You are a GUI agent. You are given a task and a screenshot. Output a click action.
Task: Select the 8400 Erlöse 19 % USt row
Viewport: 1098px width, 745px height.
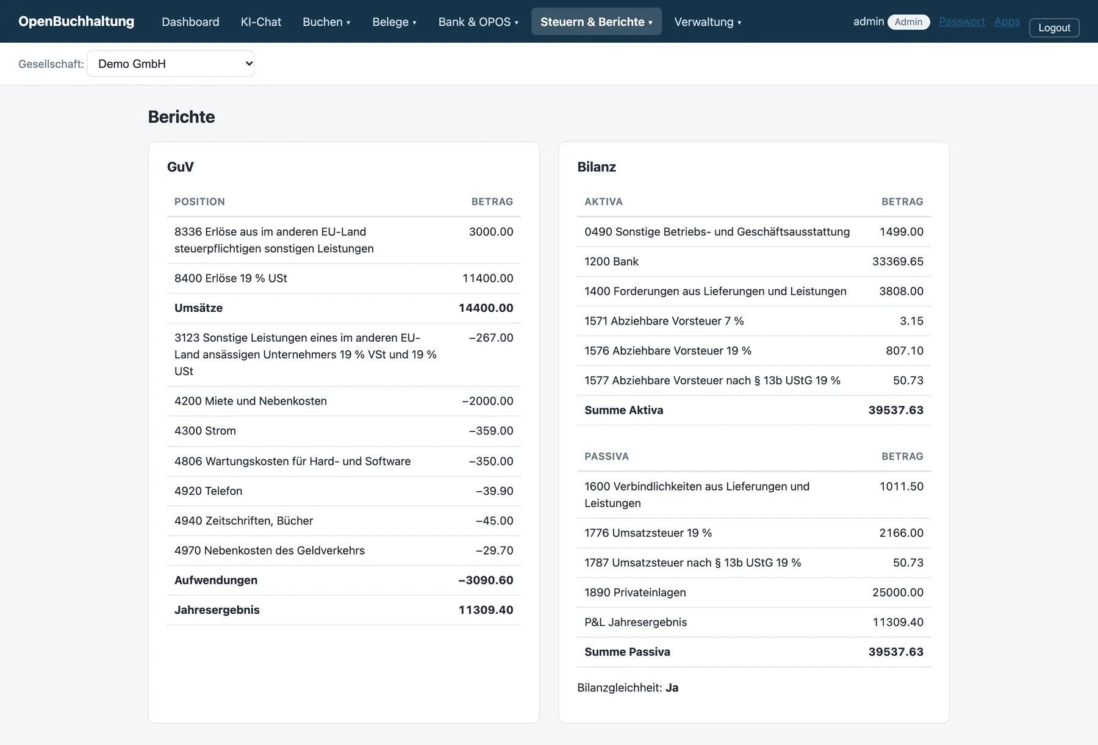pyautogui.click(x=343, y=278)
